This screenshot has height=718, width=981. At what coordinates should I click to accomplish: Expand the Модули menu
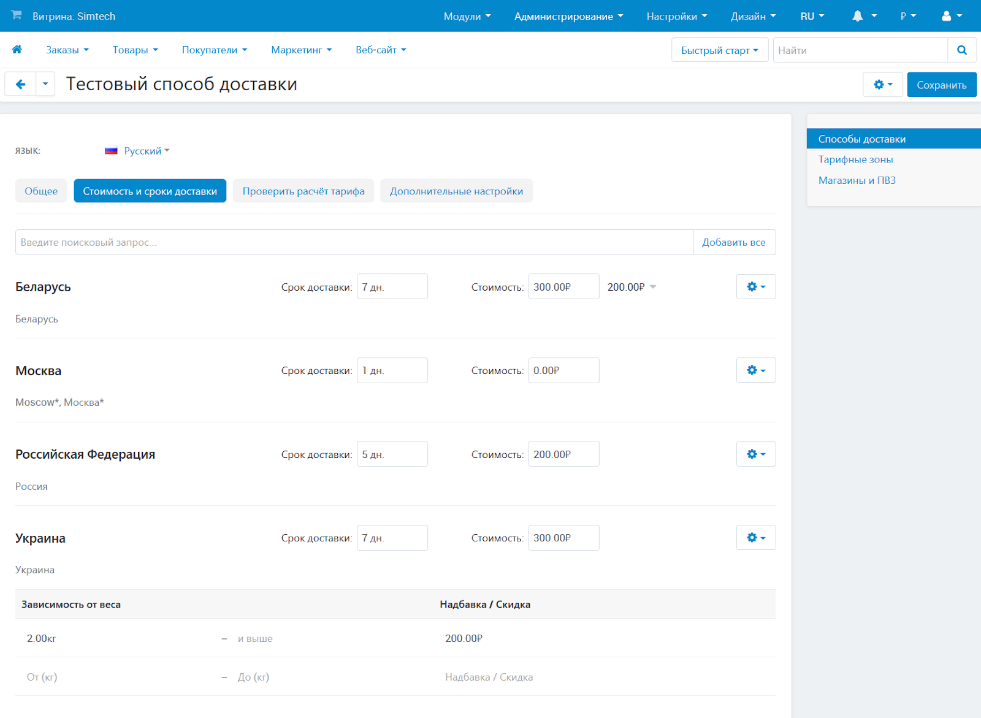pos(467,17)
